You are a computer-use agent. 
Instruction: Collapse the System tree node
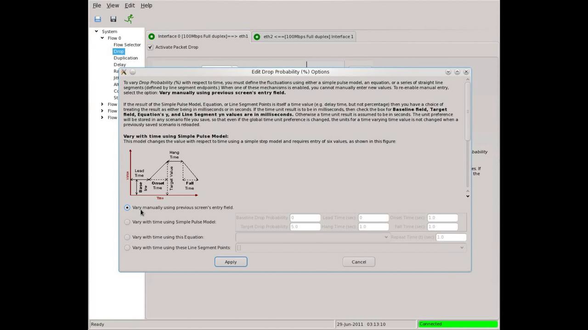(x=96, y=32)
